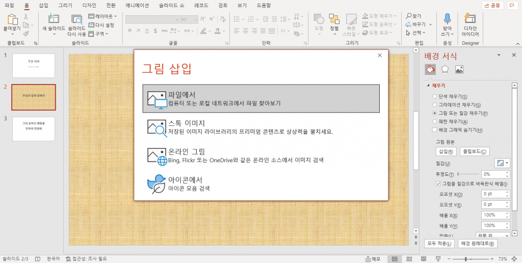Open the Alignment dropdown at pane bottom

coord(494,235)
